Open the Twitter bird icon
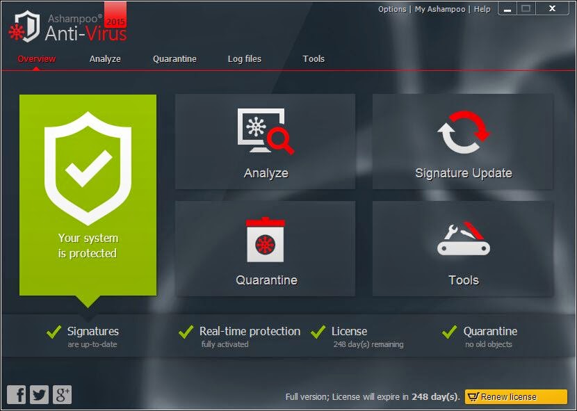 click(39, 395)
